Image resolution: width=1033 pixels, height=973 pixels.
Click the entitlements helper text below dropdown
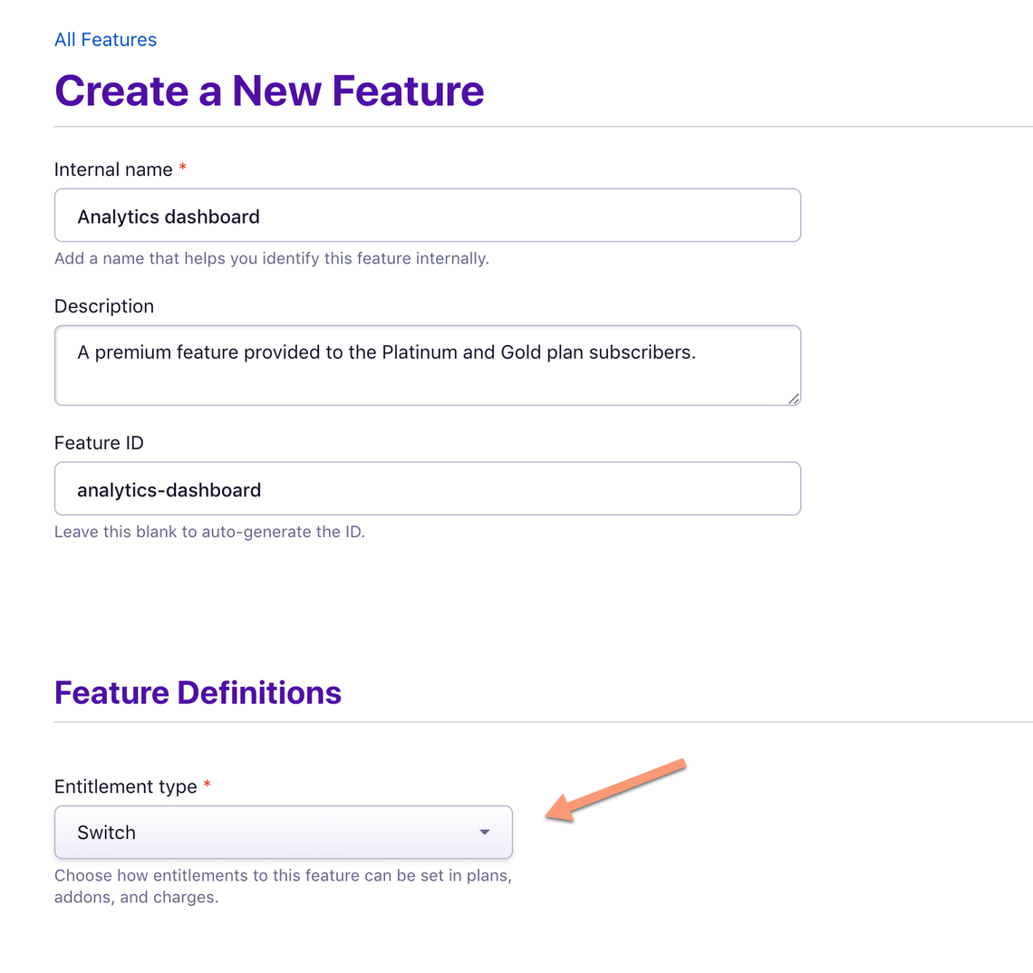(x=284, y=886)
